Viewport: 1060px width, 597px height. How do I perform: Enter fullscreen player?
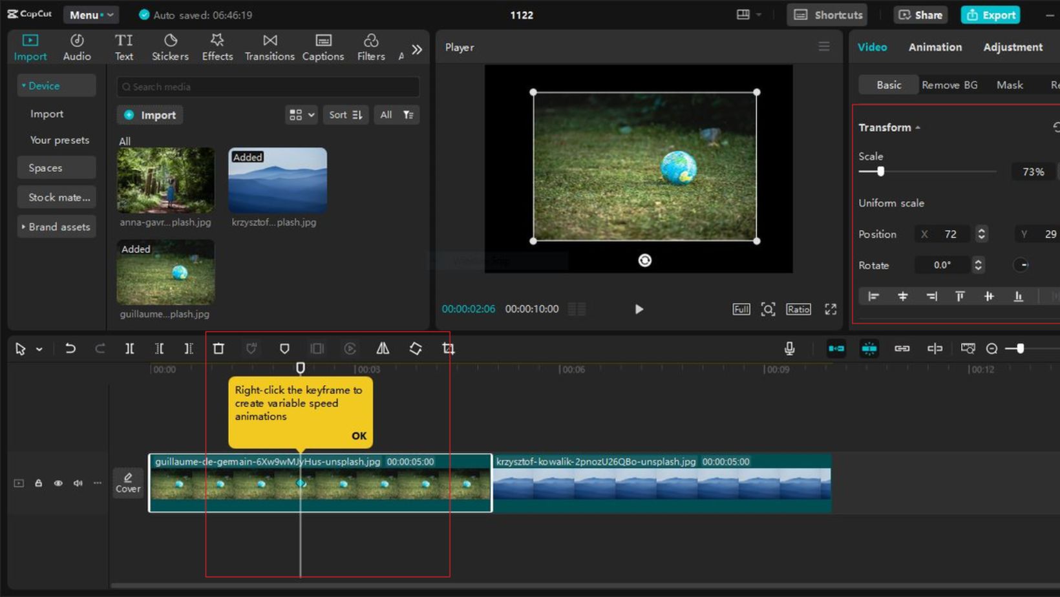(x=831, y=309)
